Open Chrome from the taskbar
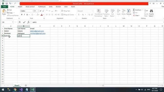The height and width of the screenshot is (92, 164). tap(15, 89)
